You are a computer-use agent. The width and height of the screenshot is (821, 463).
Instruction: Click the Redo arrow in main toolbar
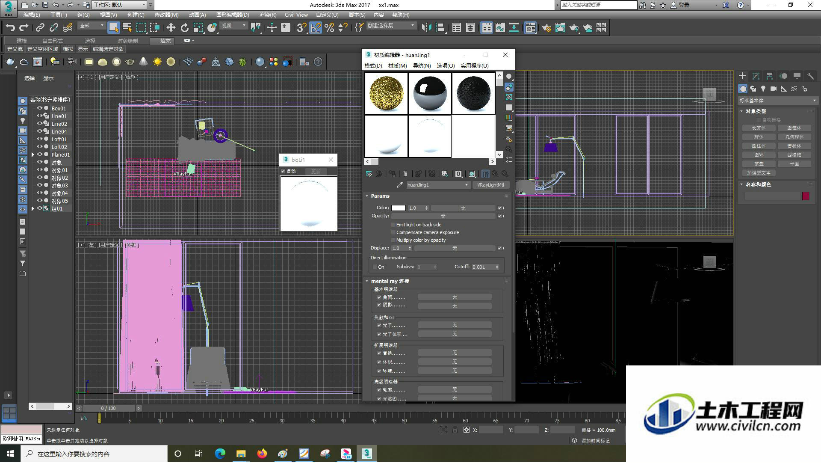point(24,28)
